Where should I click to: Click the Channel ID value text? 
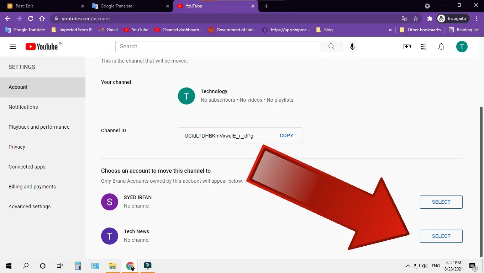pos(219,136)
